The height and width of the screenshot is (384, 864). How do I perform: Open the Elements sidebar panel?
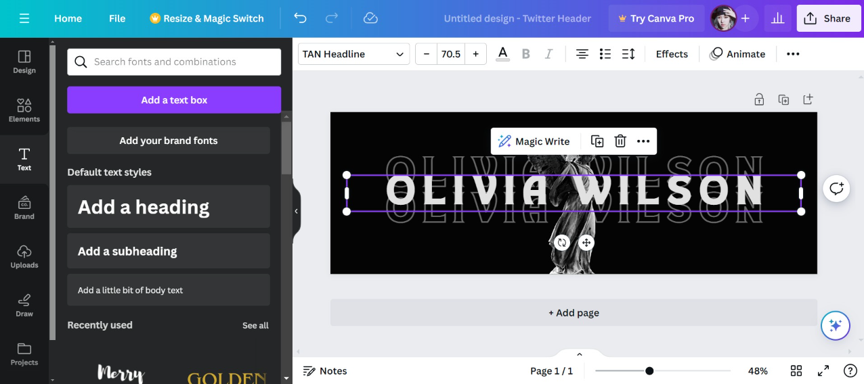coord(24,110)
